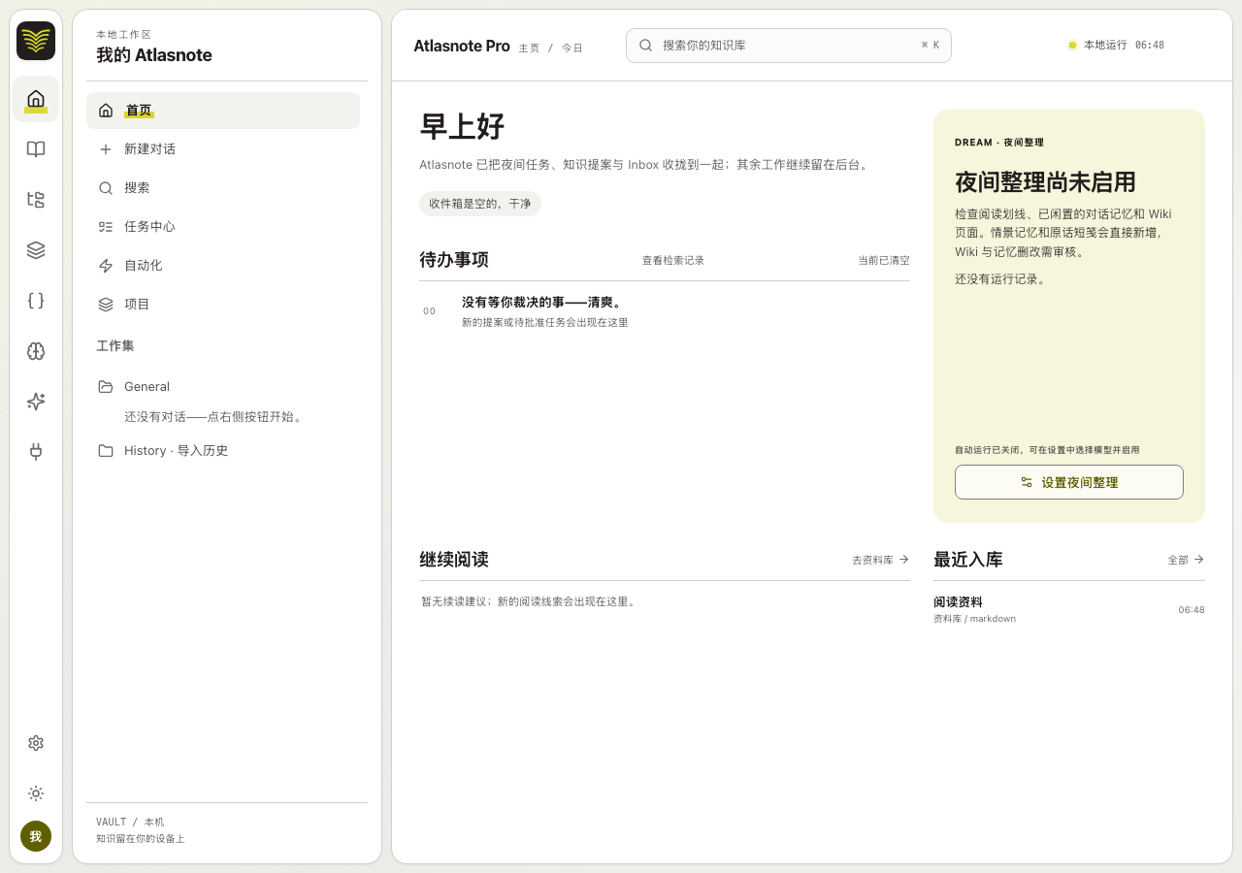The height and width of the screenshot is (873, 1242).
Task: Open 项目 in the sidebar
Action: pos(223,305)
